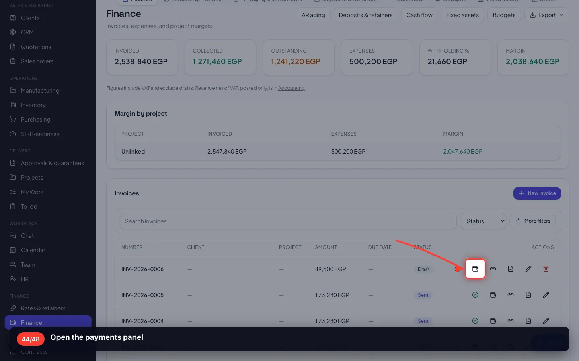Open Deposits & retainers

(365, 15)
